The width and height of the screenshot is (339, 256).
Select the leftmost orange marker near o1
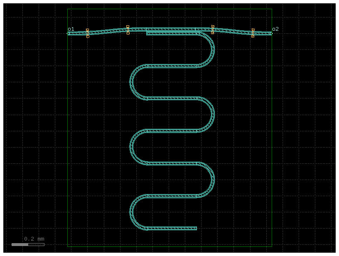point(87,33)
